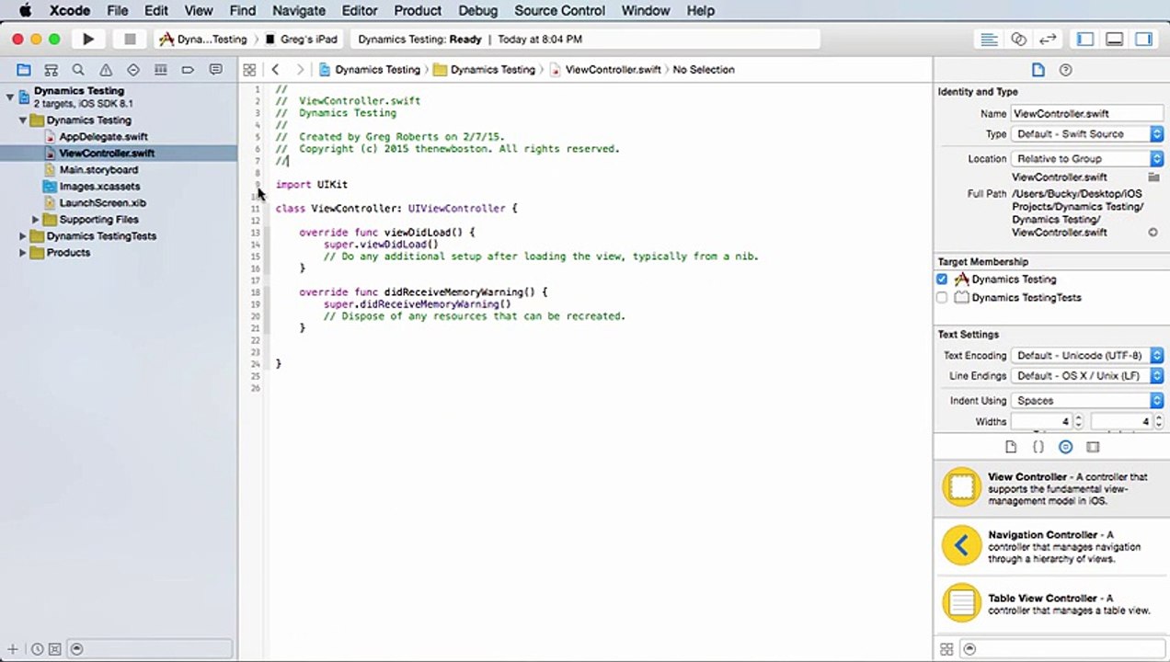Open the Debug menu
Image resolution: width=1170 pixels, height=662 pixels.
click(477, 10)
